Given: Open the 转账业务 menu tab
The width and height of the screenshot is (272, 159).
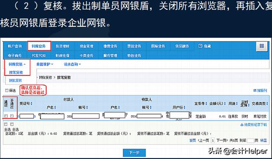Looking at the screenshot, I should coord(39,46).
